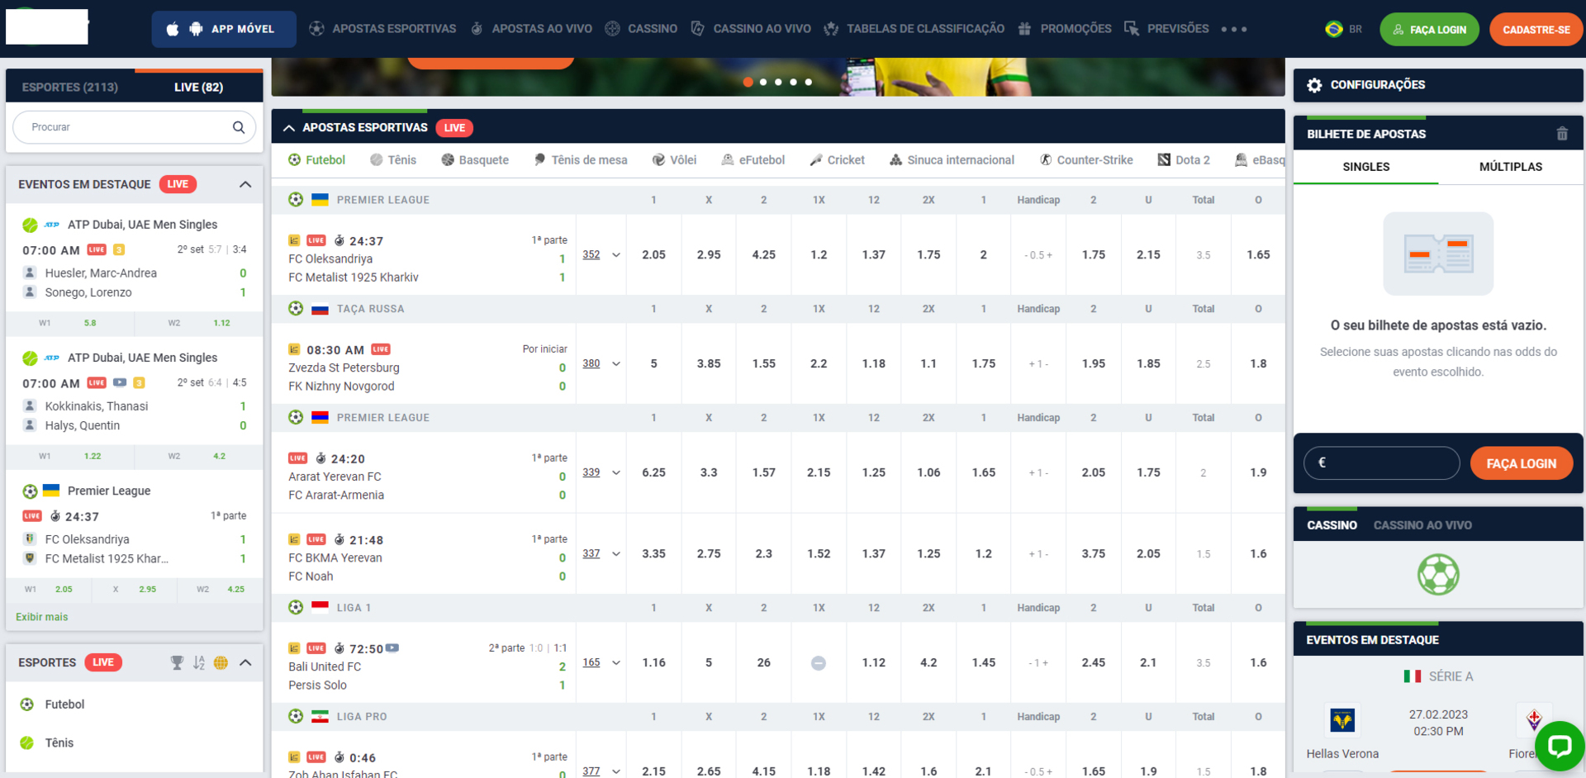Collapse the Eventos em Destaque panel
Viewport: 1586px width, 778px height.
245,184
